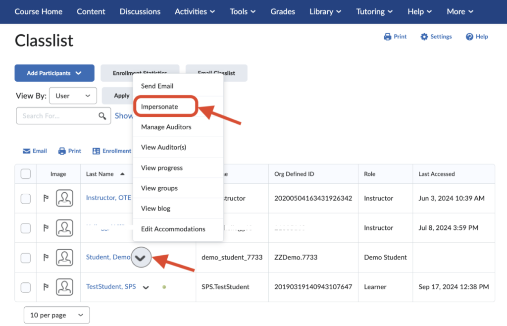This screenshot has width=507, height=326.
Task: Click profile image for Instructor, OTE
Action: (x=64, y=198)
